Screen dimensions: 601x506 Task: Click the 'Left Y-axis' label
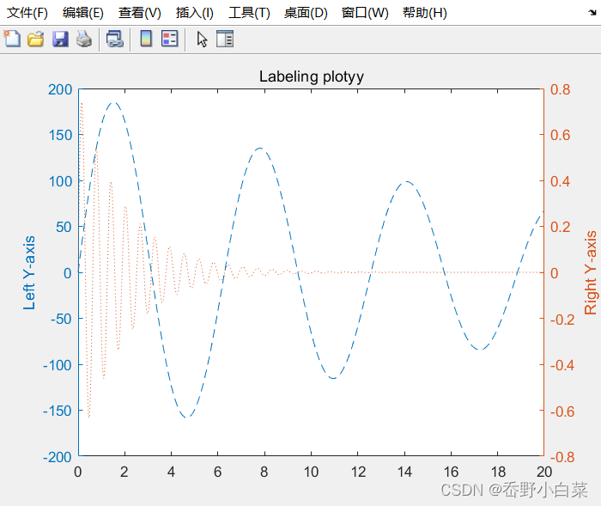[x=29, y=272]
